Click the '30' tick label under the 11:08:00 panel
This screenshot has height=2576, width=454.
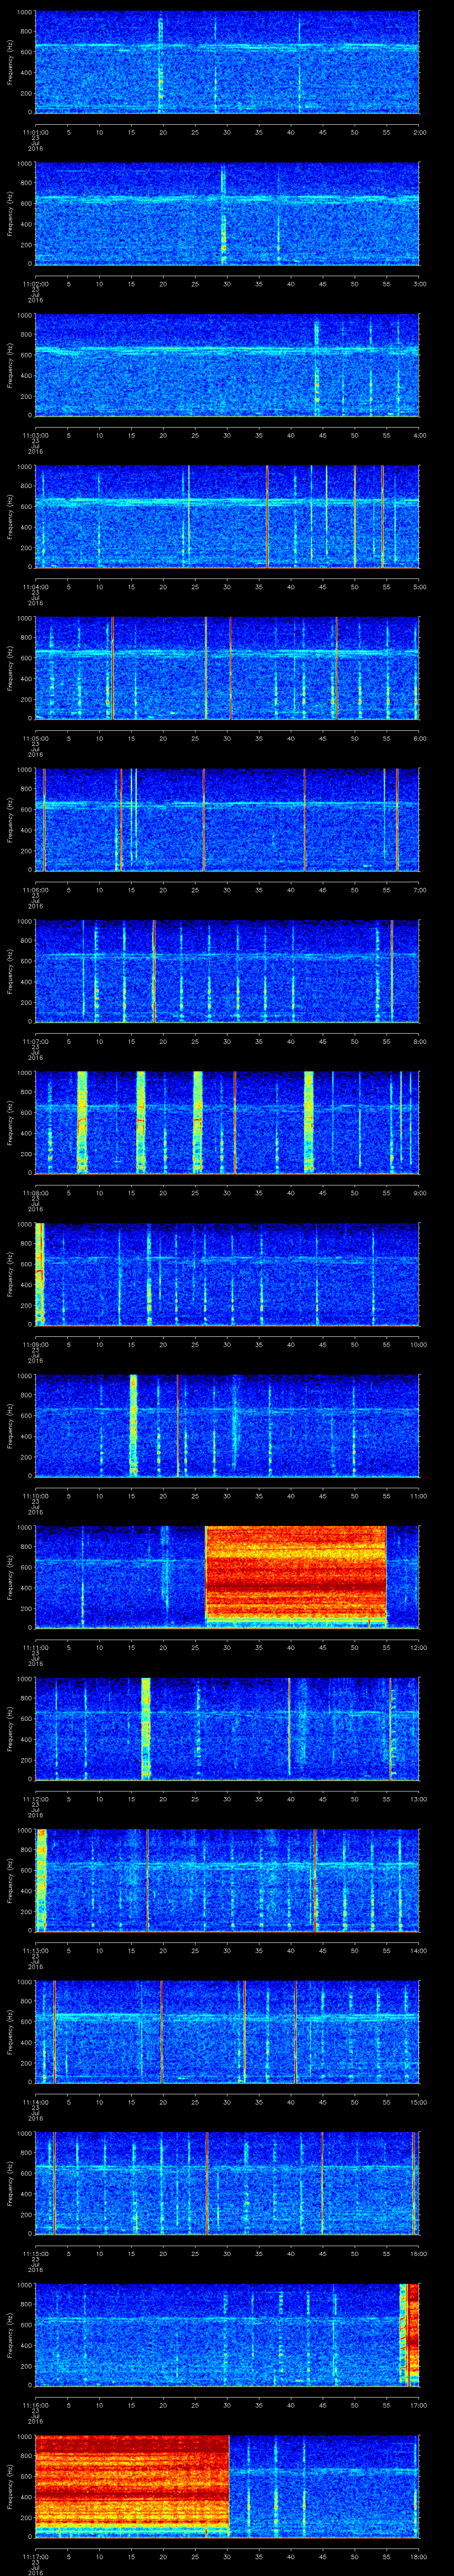tap(227, 1193)
